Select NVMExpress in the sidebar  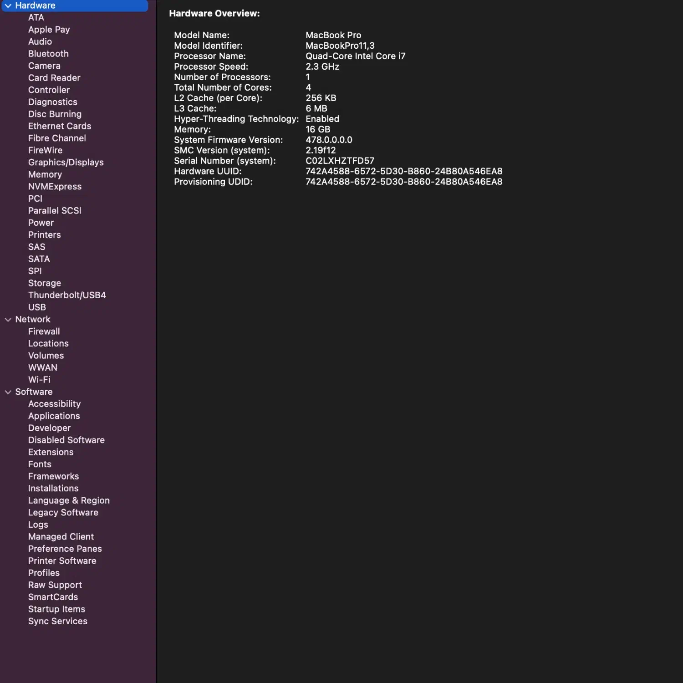(x=55, y=187)
